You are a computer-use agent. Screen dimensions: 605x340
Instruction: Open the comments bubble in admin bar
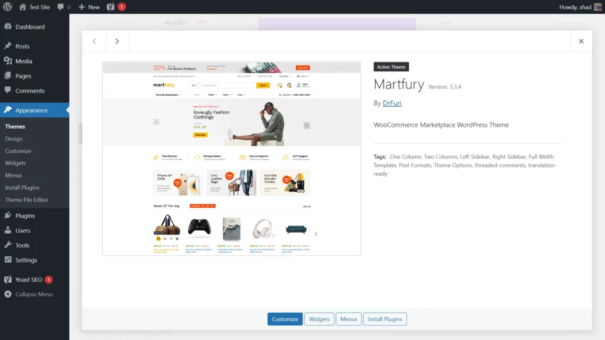64,7
